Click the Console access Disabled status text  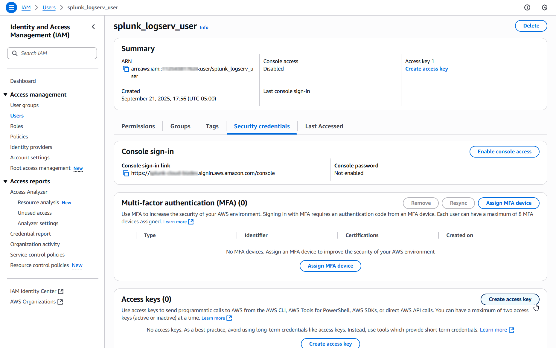(273, 69)
